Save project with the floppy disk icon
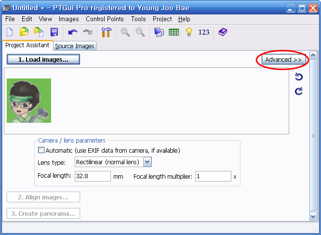The image size is (321, 235). coord(54,32)
